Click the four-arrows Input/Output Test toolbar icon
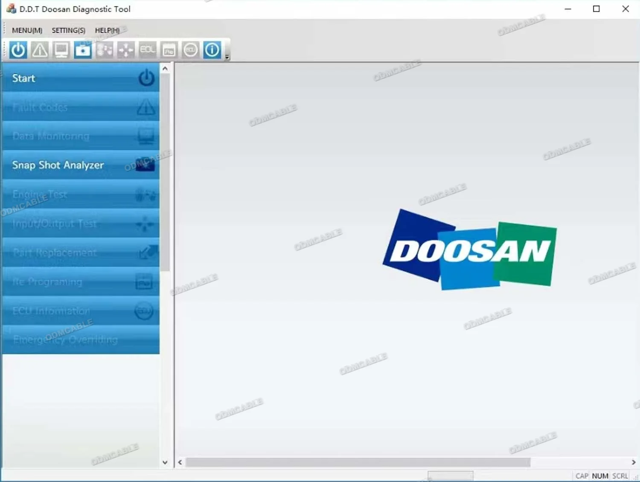Image resolution: width=640 pixels, height=482 pixels. pyautogui.click(x=126, y=50)
